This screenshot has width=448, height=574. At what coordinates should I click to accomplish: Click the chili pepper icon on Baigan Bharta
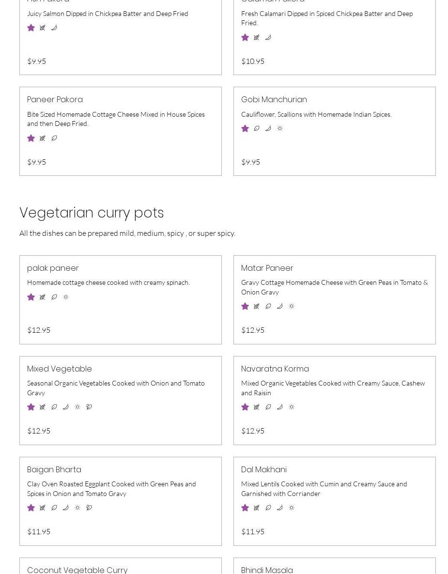point(66,508)
